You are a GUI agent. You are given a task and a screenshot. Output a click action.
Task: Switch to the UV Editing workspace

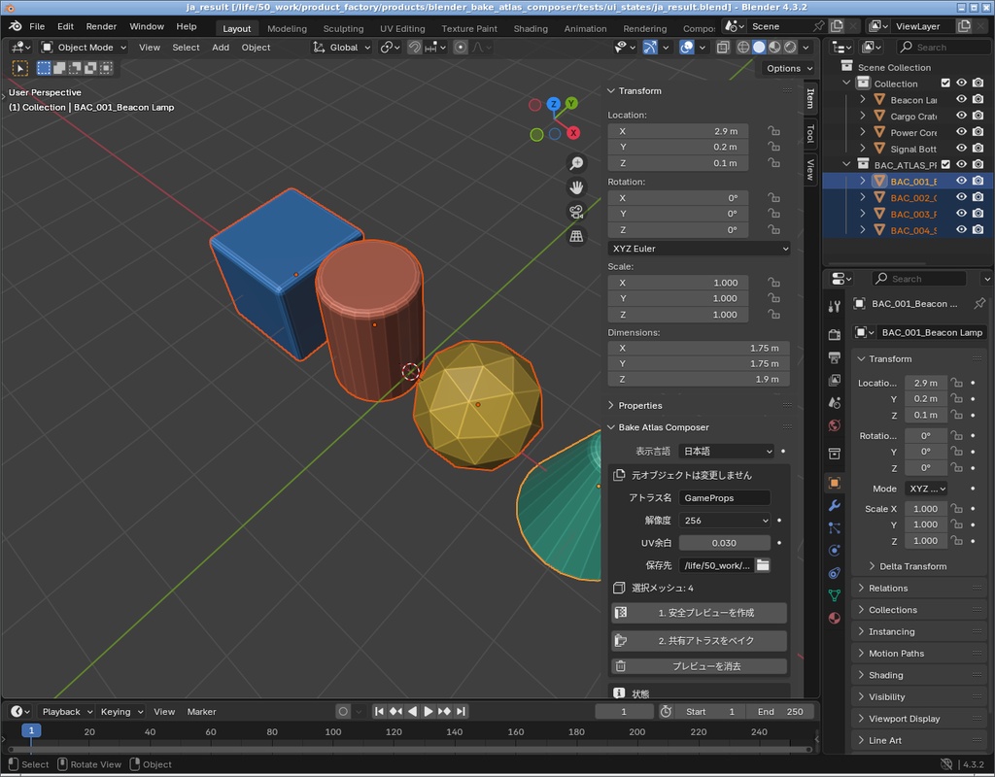(402, 28)
